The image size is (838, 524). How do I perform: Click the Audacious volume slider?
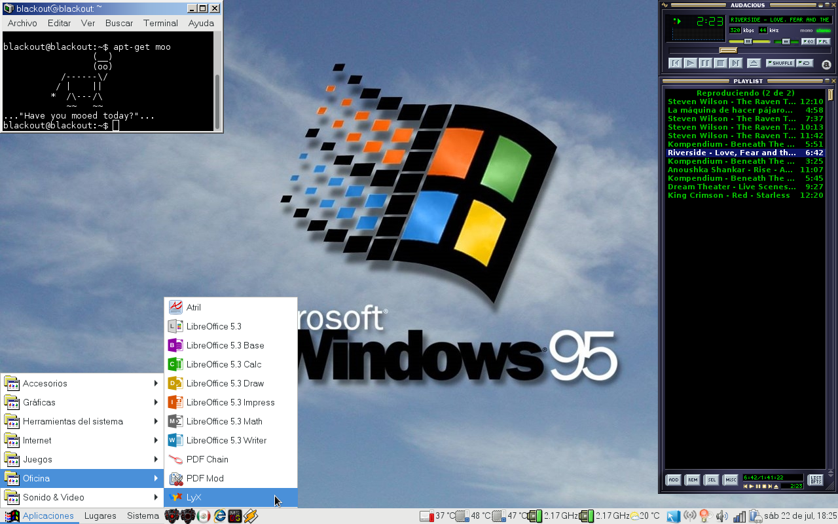pyautogui.click(x=749, y=41)
